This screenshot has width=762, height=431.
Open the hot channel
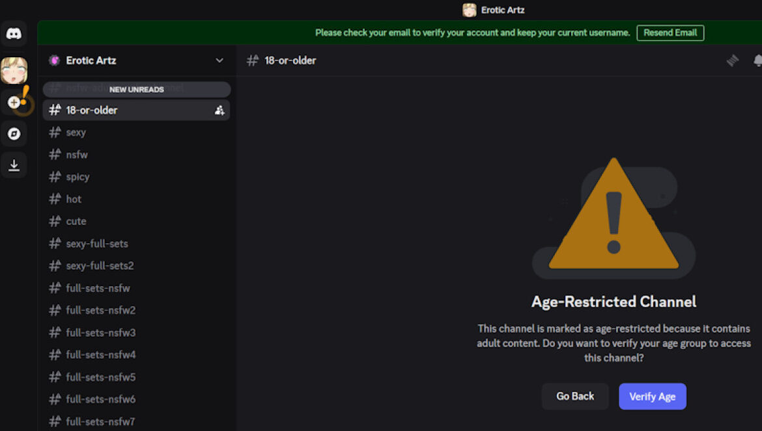click(x=137, y=200)
